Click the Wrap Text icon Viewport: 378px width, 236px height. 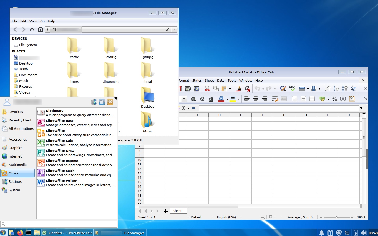[275, 99]
